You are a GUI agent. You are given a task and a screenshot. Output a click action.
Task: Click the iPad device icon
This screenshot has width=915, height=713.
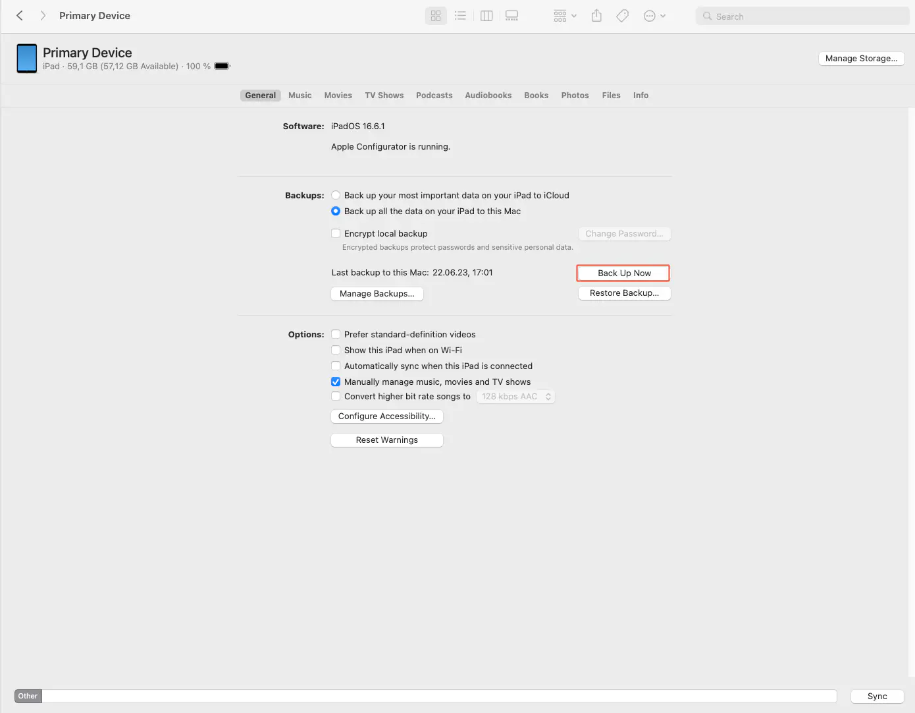click(27, 59)
